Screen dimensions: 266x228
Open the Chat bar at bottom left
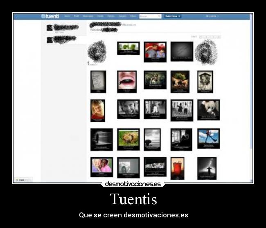click(x=23, y=180)
